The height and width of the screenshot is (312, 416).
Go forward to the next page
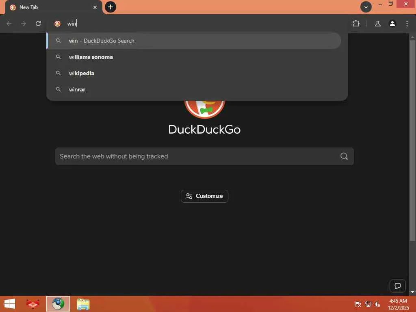pos(24,24)
